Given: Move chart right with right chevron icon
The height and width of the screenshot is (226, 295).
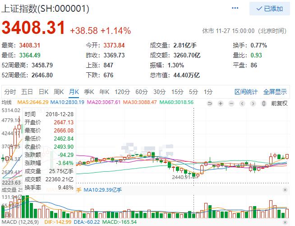Looking at the screenshot, I should pos(253,104).
